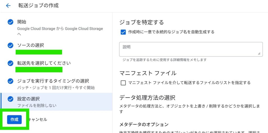Click the キャンセル button
This screenshot has height=133, width=268.
point(37,119)
